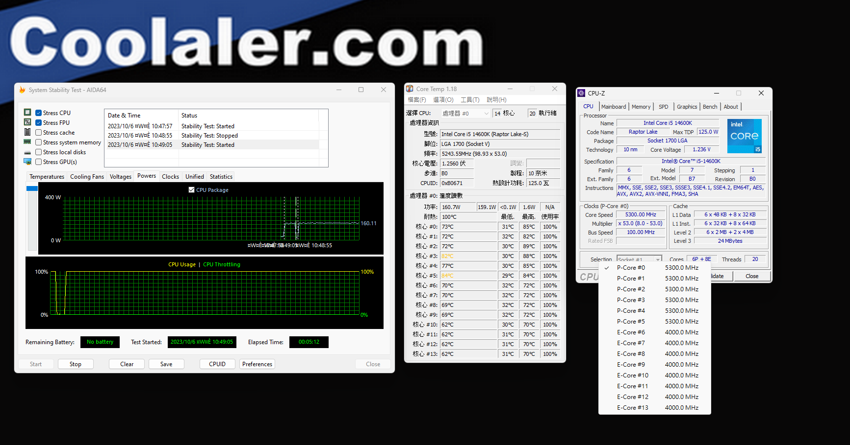Maximize the AIDA64 System Stability Test window
Image resolution: width=850 pixels, height=445 pixels.
click(x=361, y=90)
